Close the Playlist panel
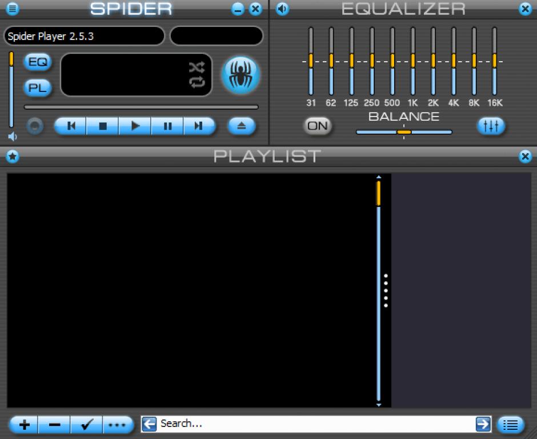This screenshot has height=439, width=537. tap(525, 157)
